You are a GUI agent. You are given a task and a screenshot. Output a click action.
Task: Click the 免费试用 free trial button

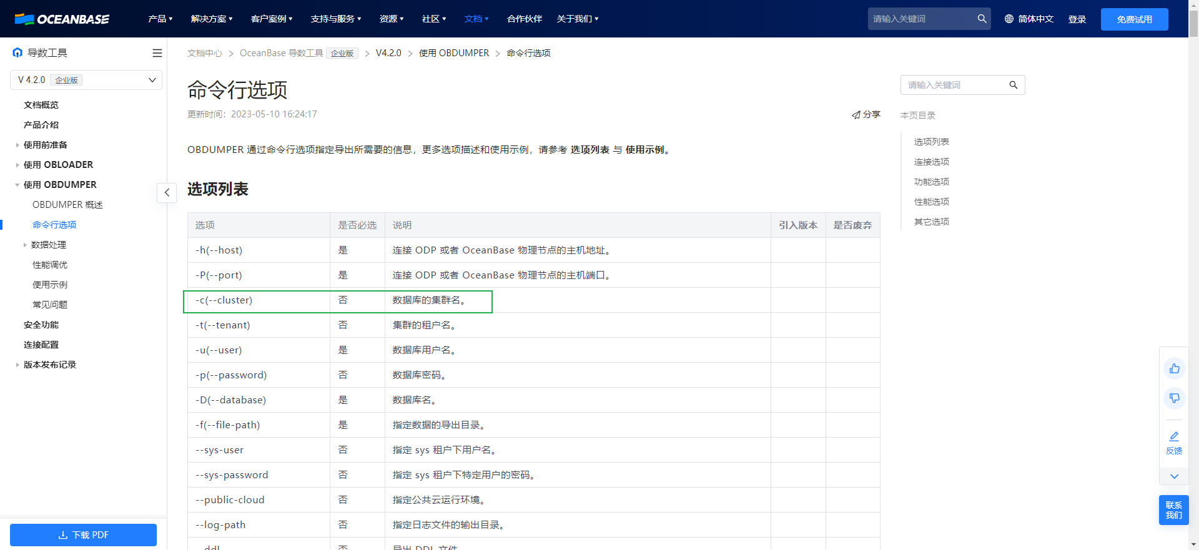coord(1134,19)
